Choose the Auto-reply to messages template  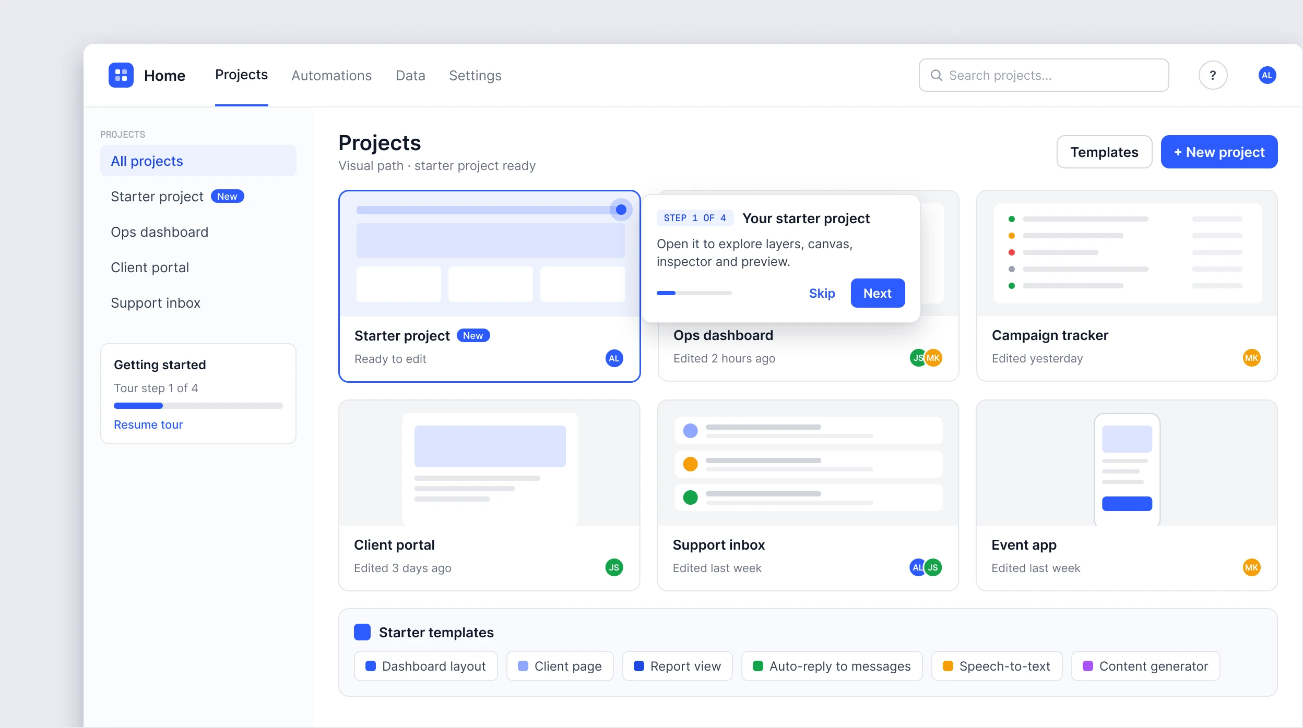(832, 666)
